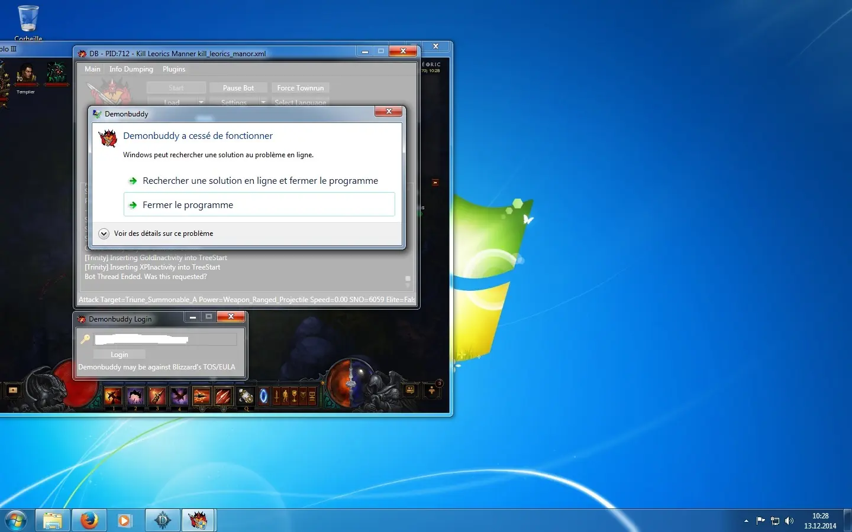Show hidden tray icons arrow
Screen dimensions: 852x532
[x=746, y=521]
